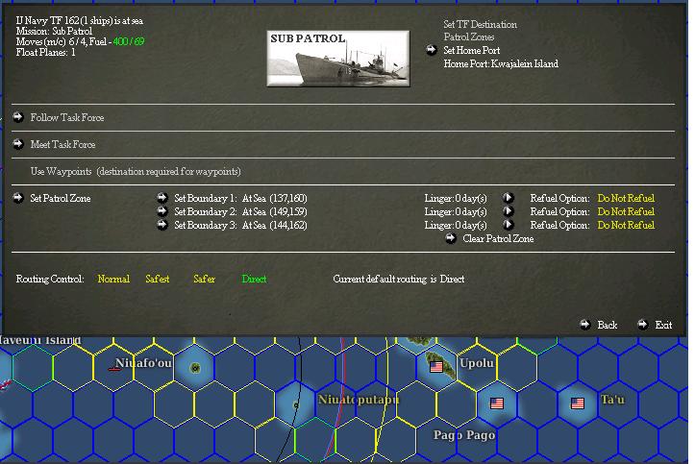
Task: Click Home Port: Kwajalein Island text
Action: tap(501, 63)
